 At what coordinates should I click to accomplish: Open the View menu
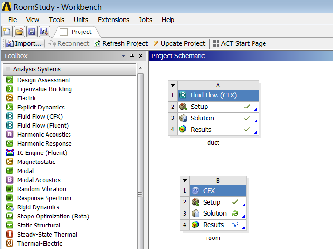33,20
